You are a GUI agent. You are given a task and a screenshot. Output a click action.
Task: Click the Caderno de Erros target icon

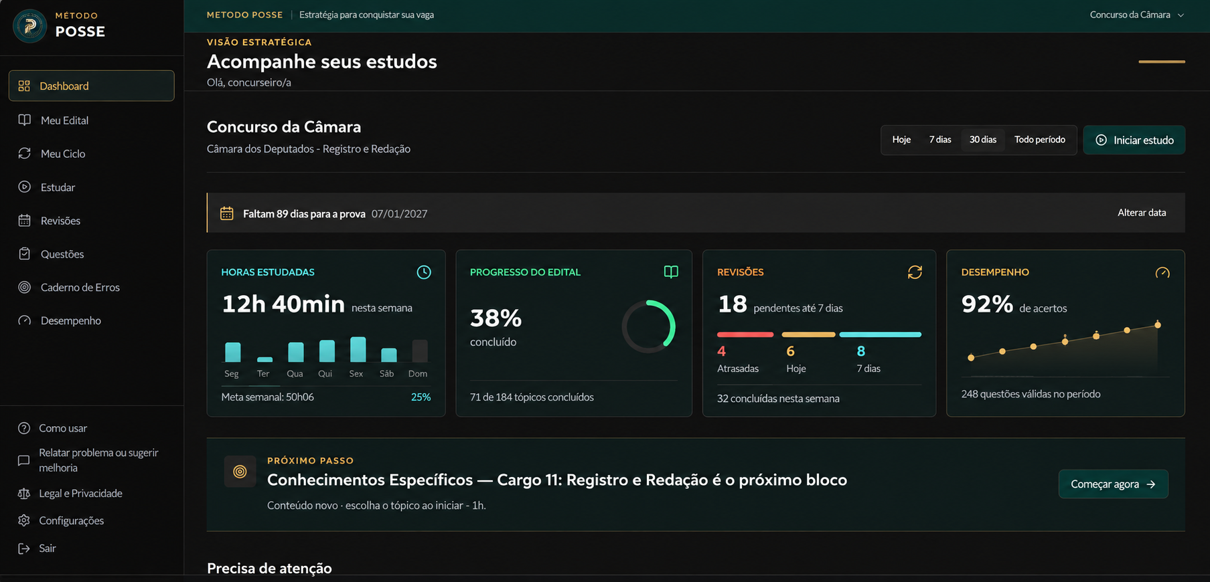point(25,287)
